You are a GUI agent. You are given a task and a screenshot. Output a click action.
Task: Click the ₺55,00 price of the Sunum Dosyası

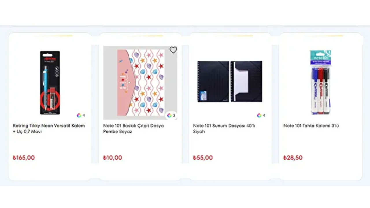coord(203,158)
